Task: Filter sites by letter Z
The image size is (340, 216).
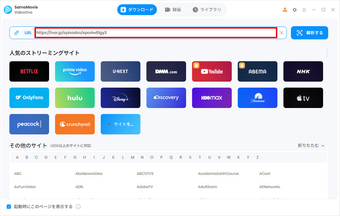Action: [257, 157]
